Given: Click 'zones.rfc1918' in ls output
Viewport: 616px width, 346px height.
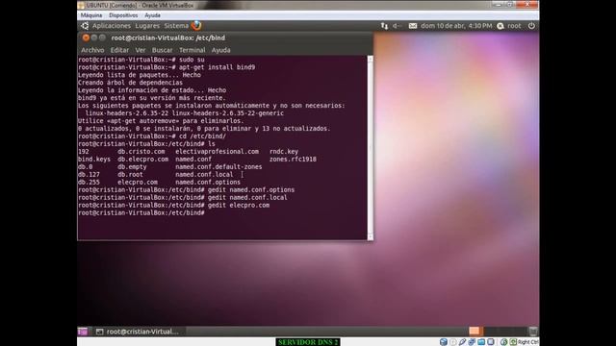Looking at the screenshot, I should tap(293, 160).
